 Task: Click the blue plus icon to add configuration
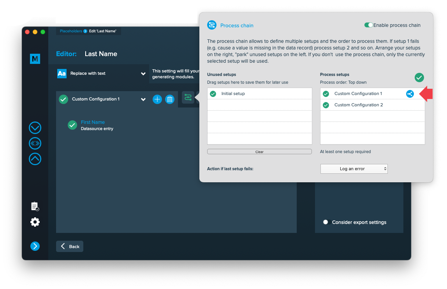coord(157,99)
